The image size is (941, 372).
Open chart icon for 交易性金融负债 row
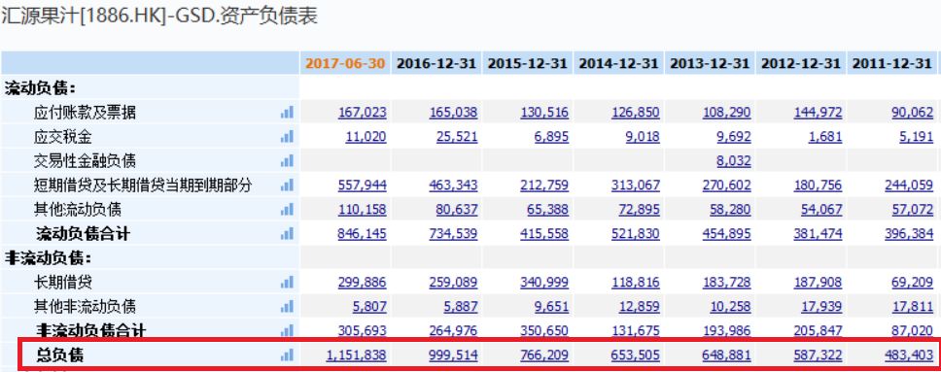click(287, 161)
